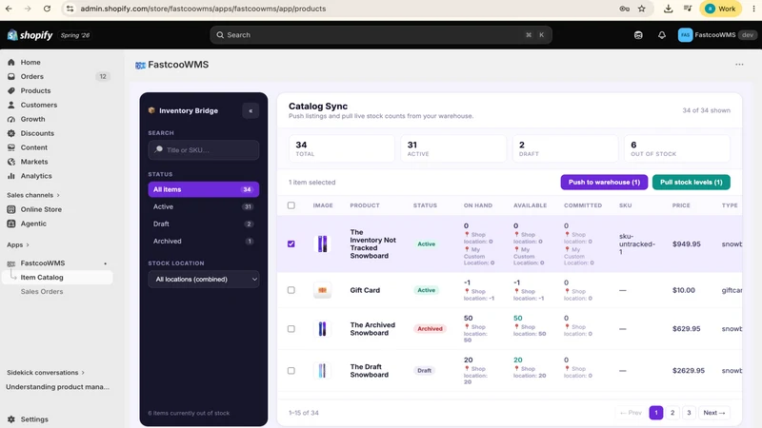This screenshot has height=428, width=762.
Task: Toggle the select-all checkbox in the table header
Action: click(291, 205)
